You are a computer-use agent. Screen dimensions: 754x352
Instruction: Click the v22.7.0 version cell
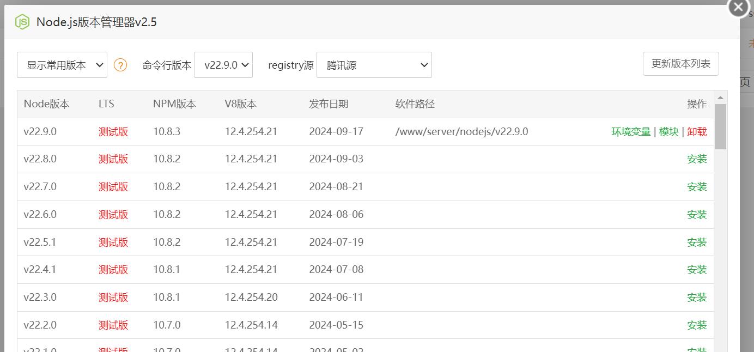tap(40, 187)
